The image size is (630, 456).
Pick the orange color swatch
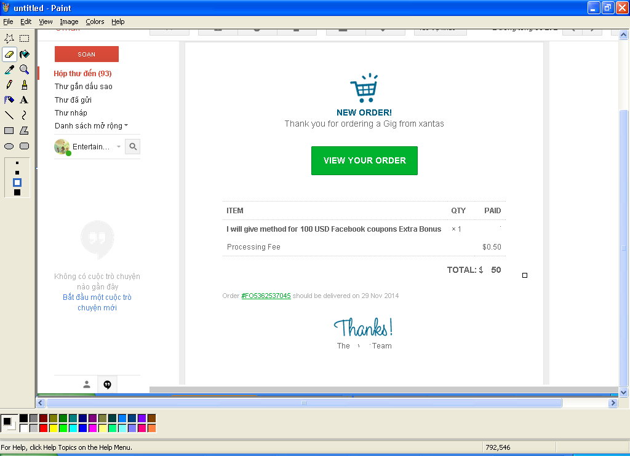151,428
